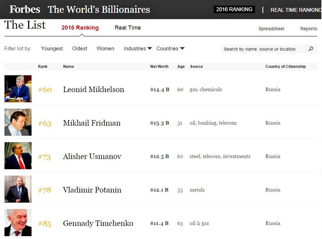Open Vladimir Potanin's profile name link
The height and width of the screenshot is (239, 322).
click(x=92, y=190)
